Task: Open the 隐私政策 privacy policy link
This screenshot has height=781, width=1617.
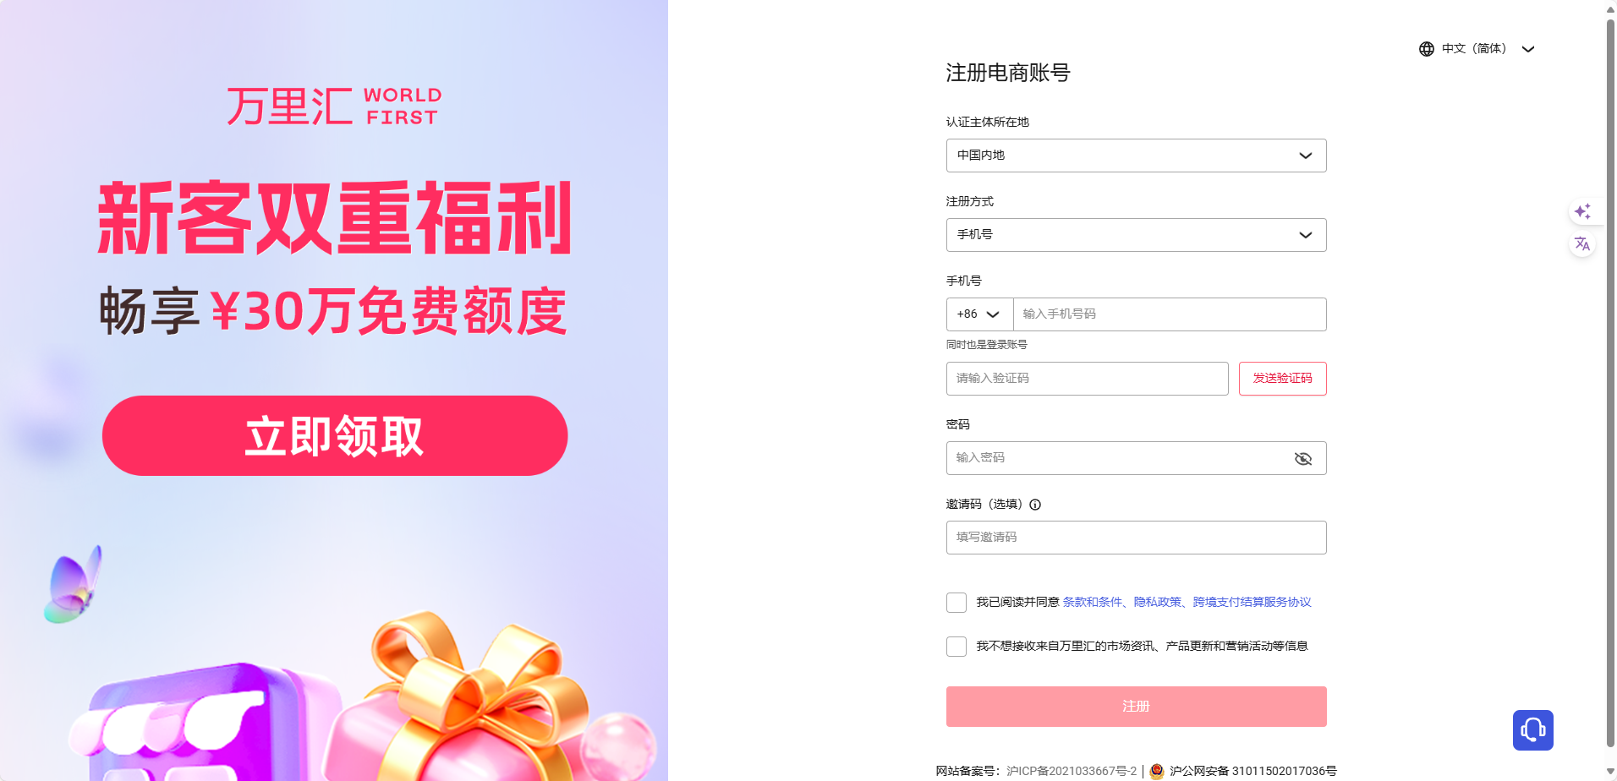Action: [1157, 602]
